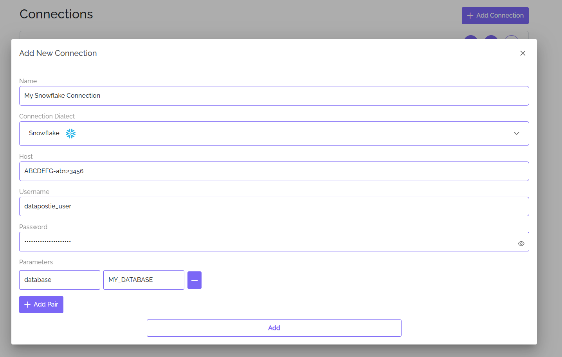This screenshot has width=562, height=357.
Task: Click the Parameters section label
Action: (36, 262)
